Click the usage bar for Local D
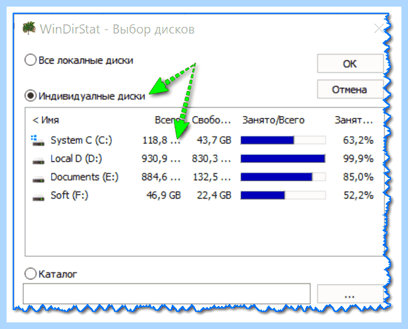408x329 pixels. pos(283,158)
